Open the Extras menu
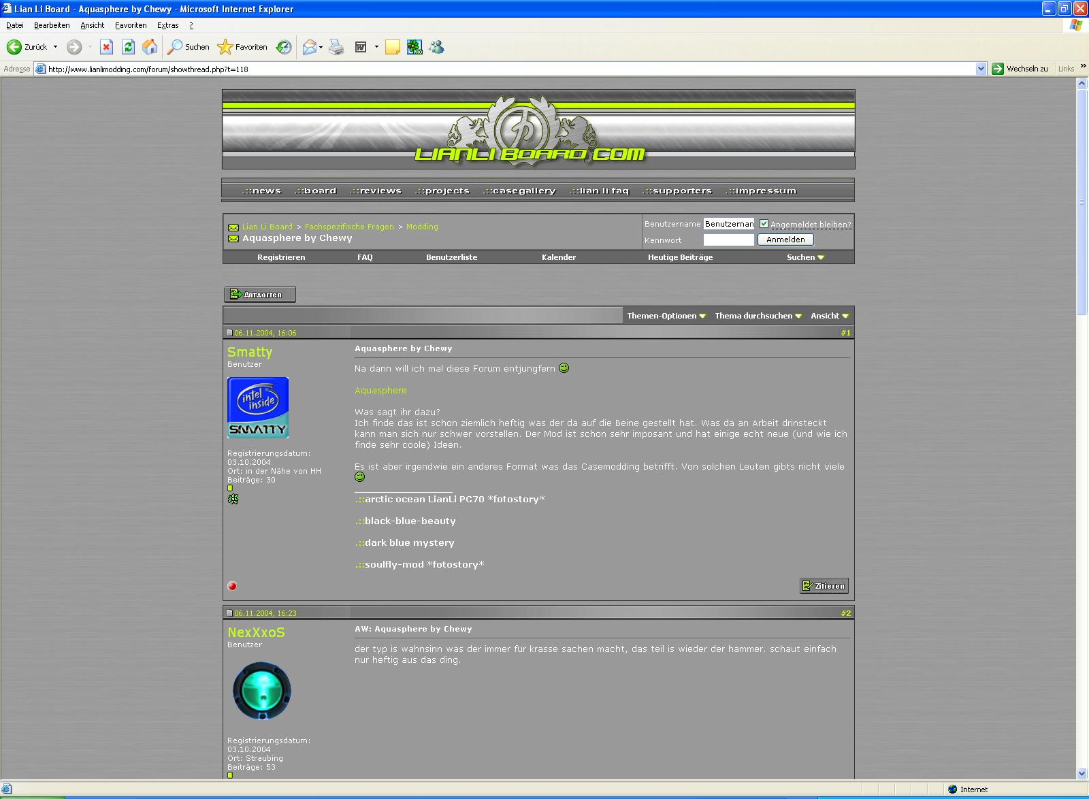 point(167,25)
